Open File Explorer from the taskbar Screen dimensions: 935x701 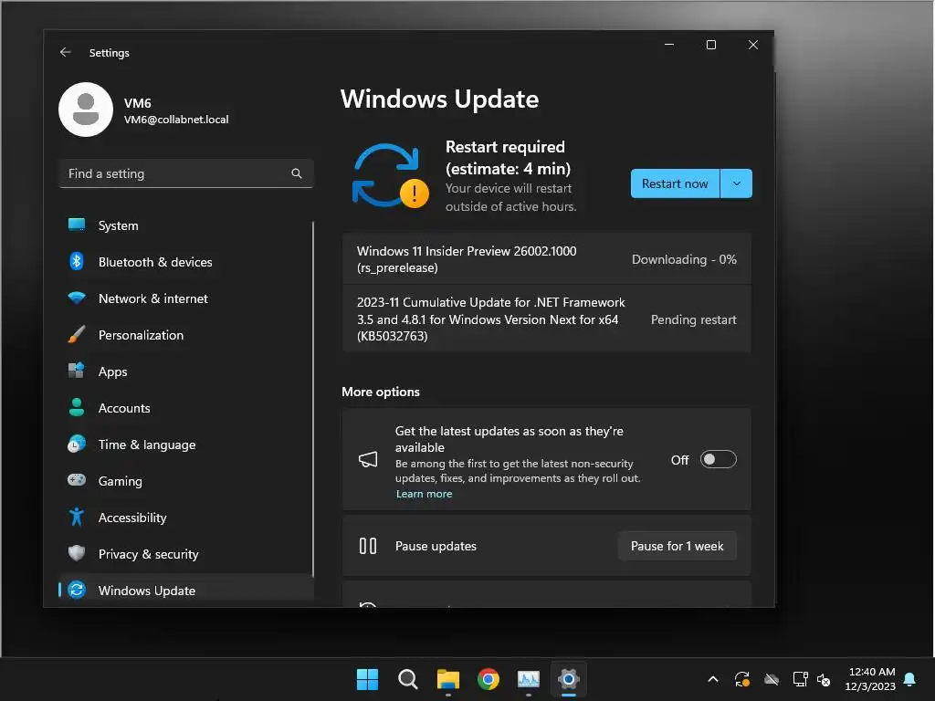pyautogui.click(x=447, y=679)
